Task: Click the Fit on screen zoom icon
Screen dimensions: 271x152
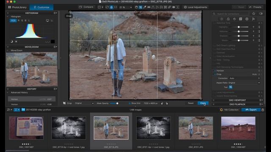Action: (111, 7)
